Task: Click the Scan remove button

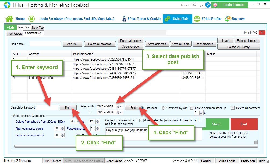Action: point(130,47)
